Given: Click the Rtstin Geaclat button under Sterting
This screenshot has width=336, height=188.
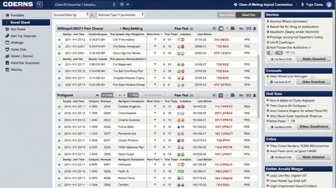Looking at the screenshot, I should coord(314,59).
